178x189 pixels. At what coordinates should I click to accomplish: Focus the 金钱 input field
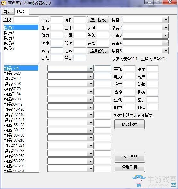(x=26, y=20)
